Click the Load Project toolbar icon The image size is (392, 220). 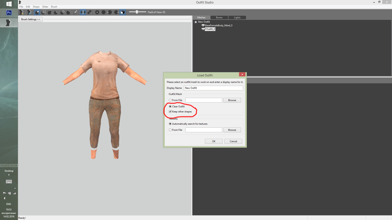click(29, 12)
